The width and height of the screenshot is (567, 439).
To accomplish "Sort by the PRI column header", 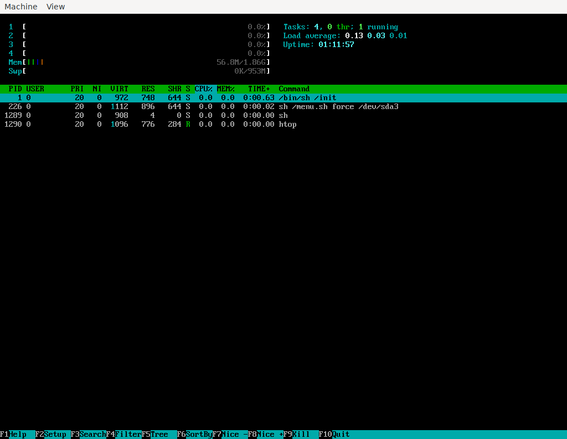I will (x=77, y=89).
